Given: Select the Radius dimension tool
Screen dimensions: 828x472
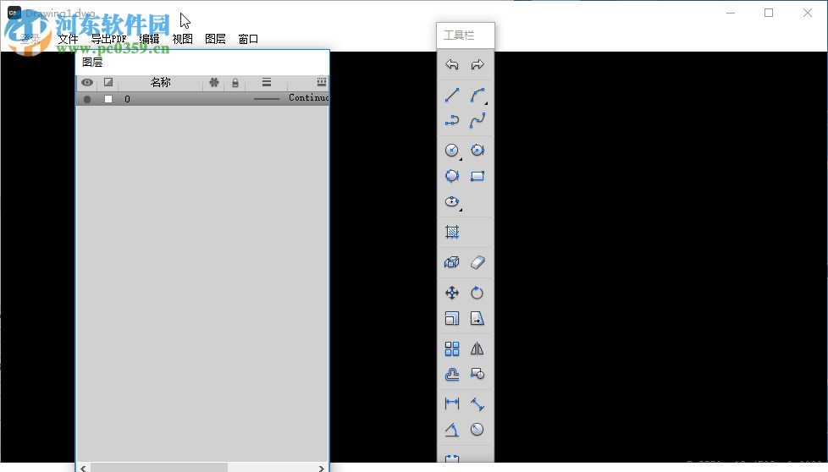Looking at the screenshot, I should click(477, 430).
